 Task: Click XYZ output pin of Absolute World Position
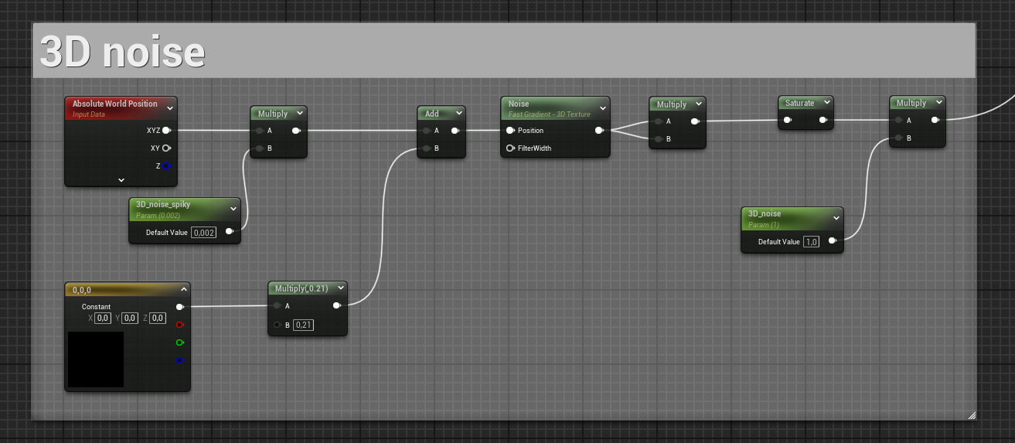166,131
